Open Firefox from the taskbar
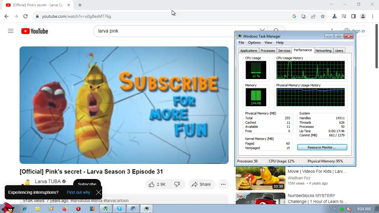 tap(65, 209)
